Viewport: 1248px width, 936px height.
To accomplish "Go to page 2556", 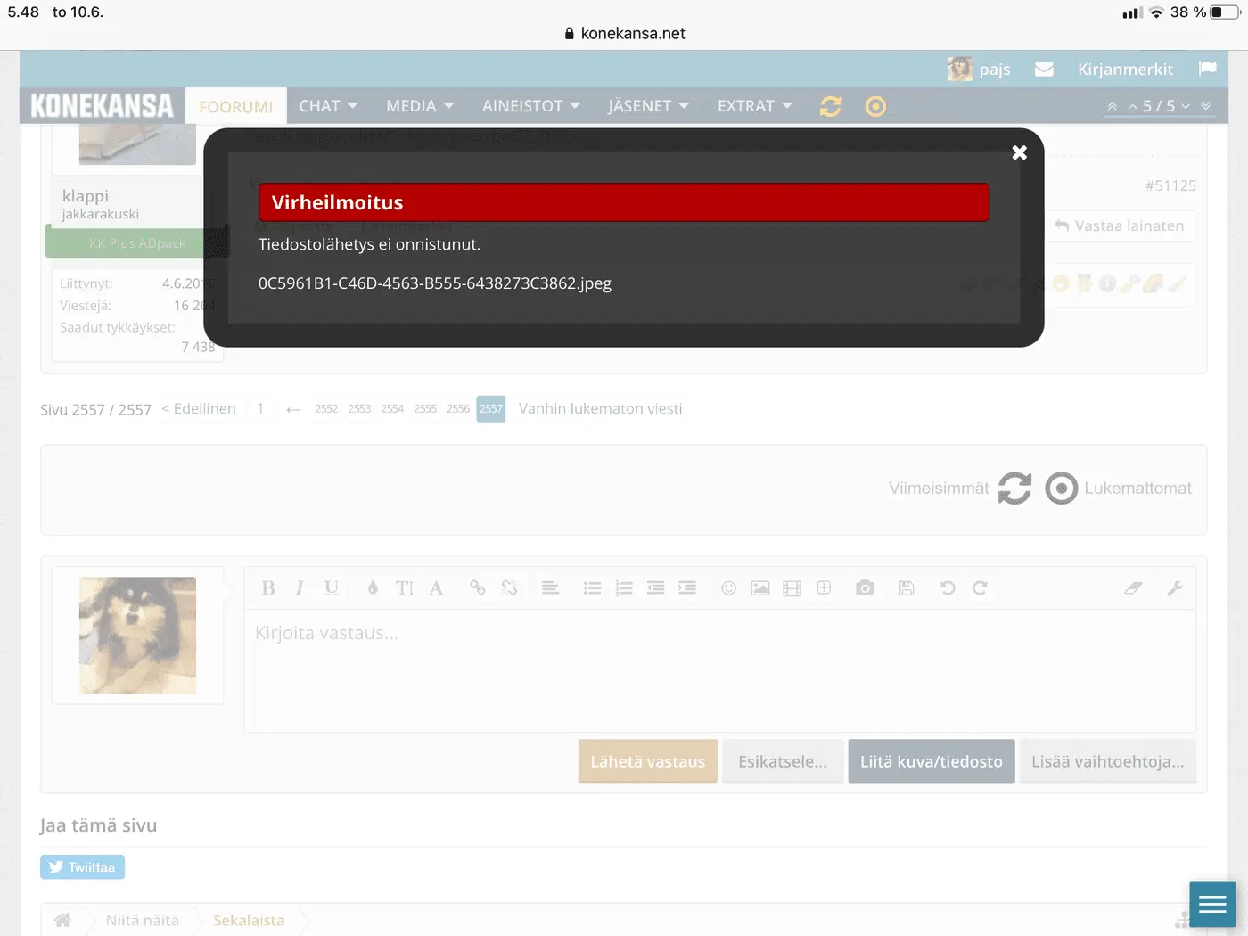I will pyautogui.click(x=458, y=409).
